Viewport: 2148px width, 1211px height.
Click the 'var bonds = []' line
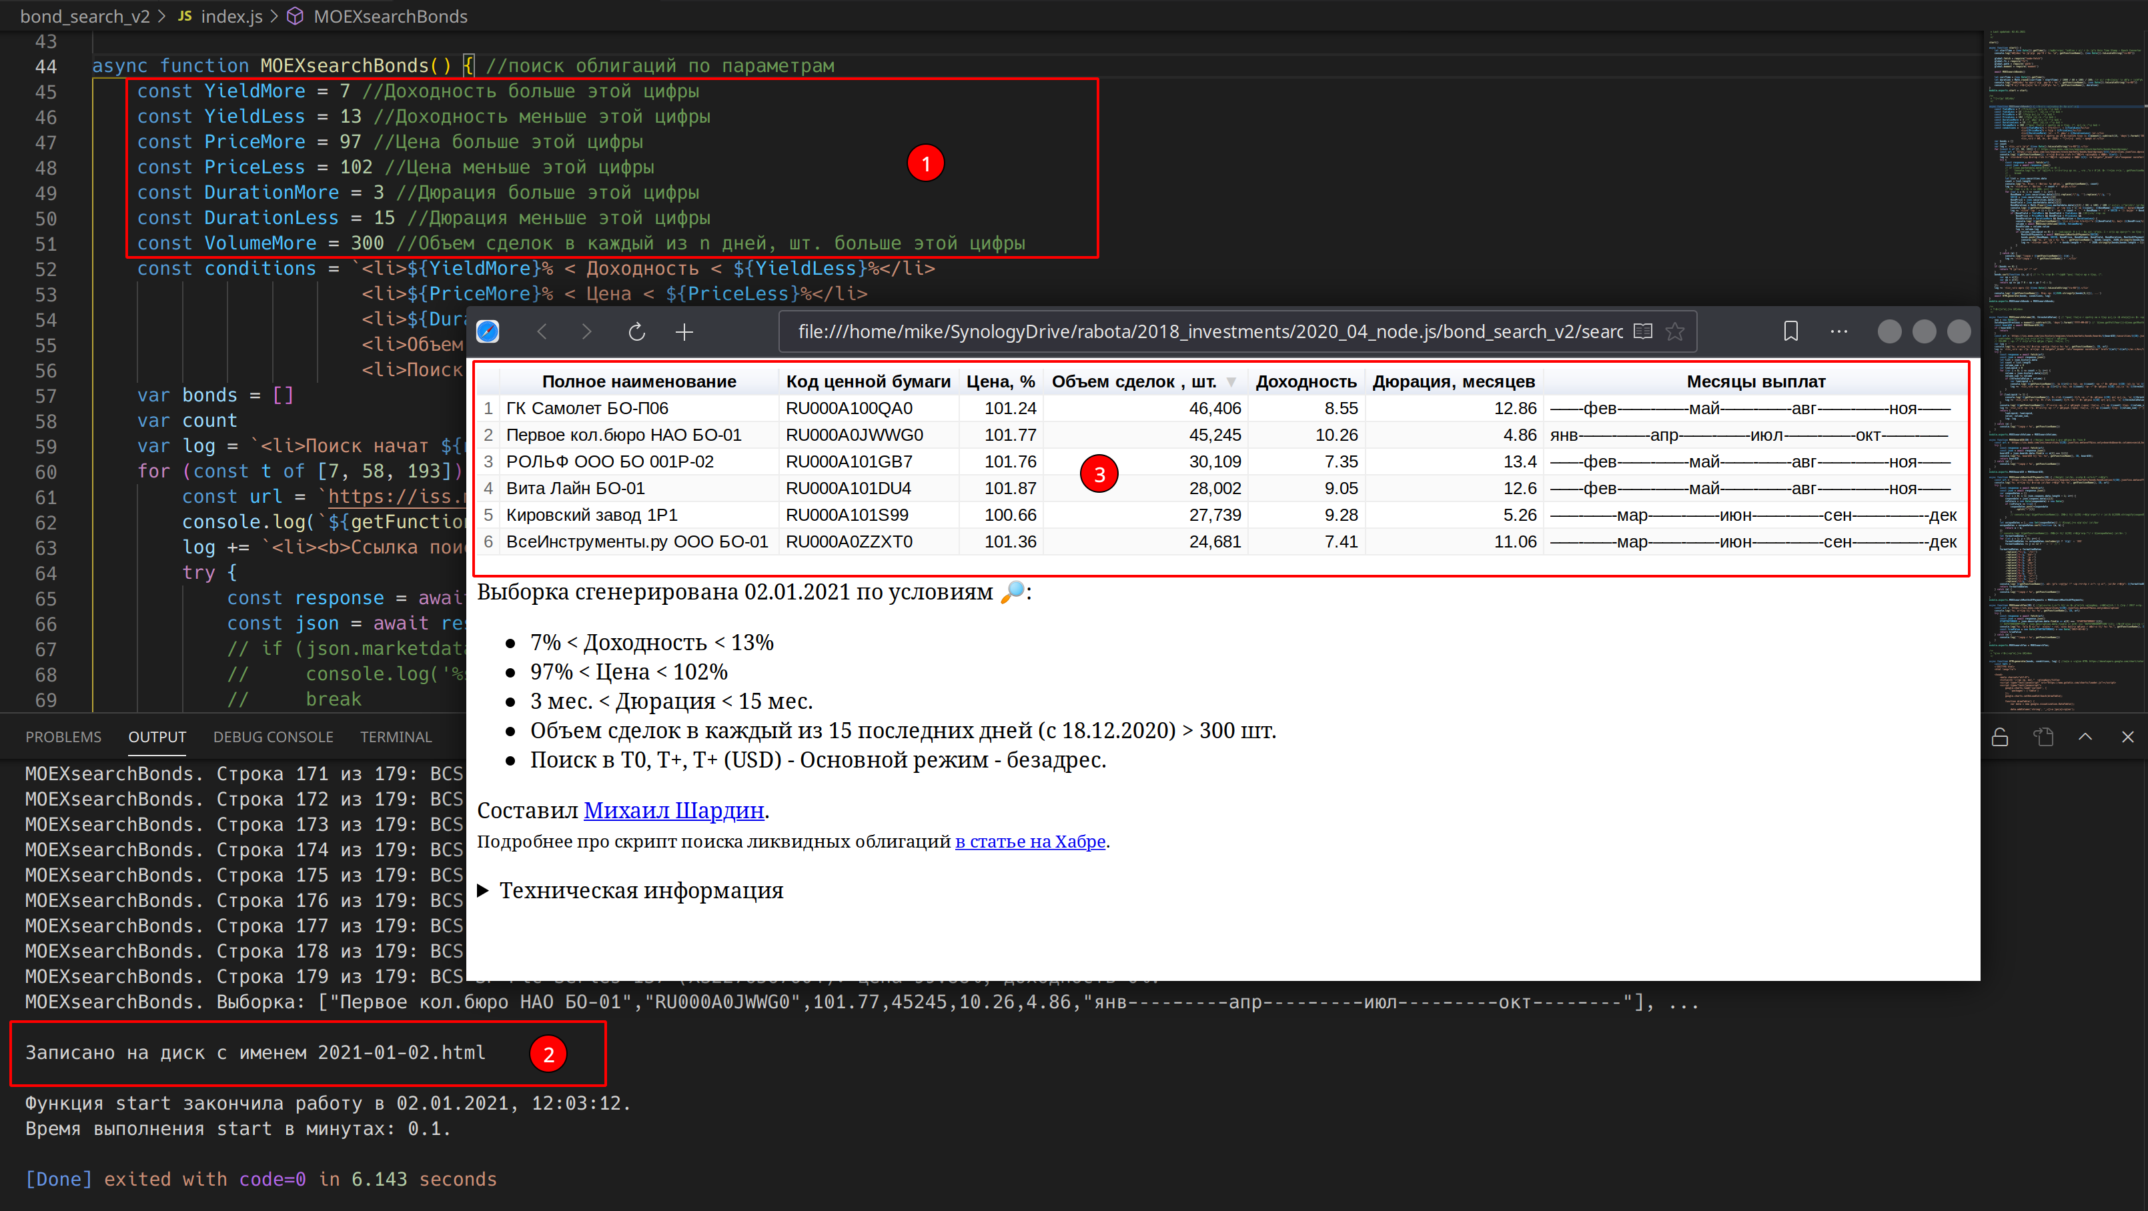pos(215,396)
